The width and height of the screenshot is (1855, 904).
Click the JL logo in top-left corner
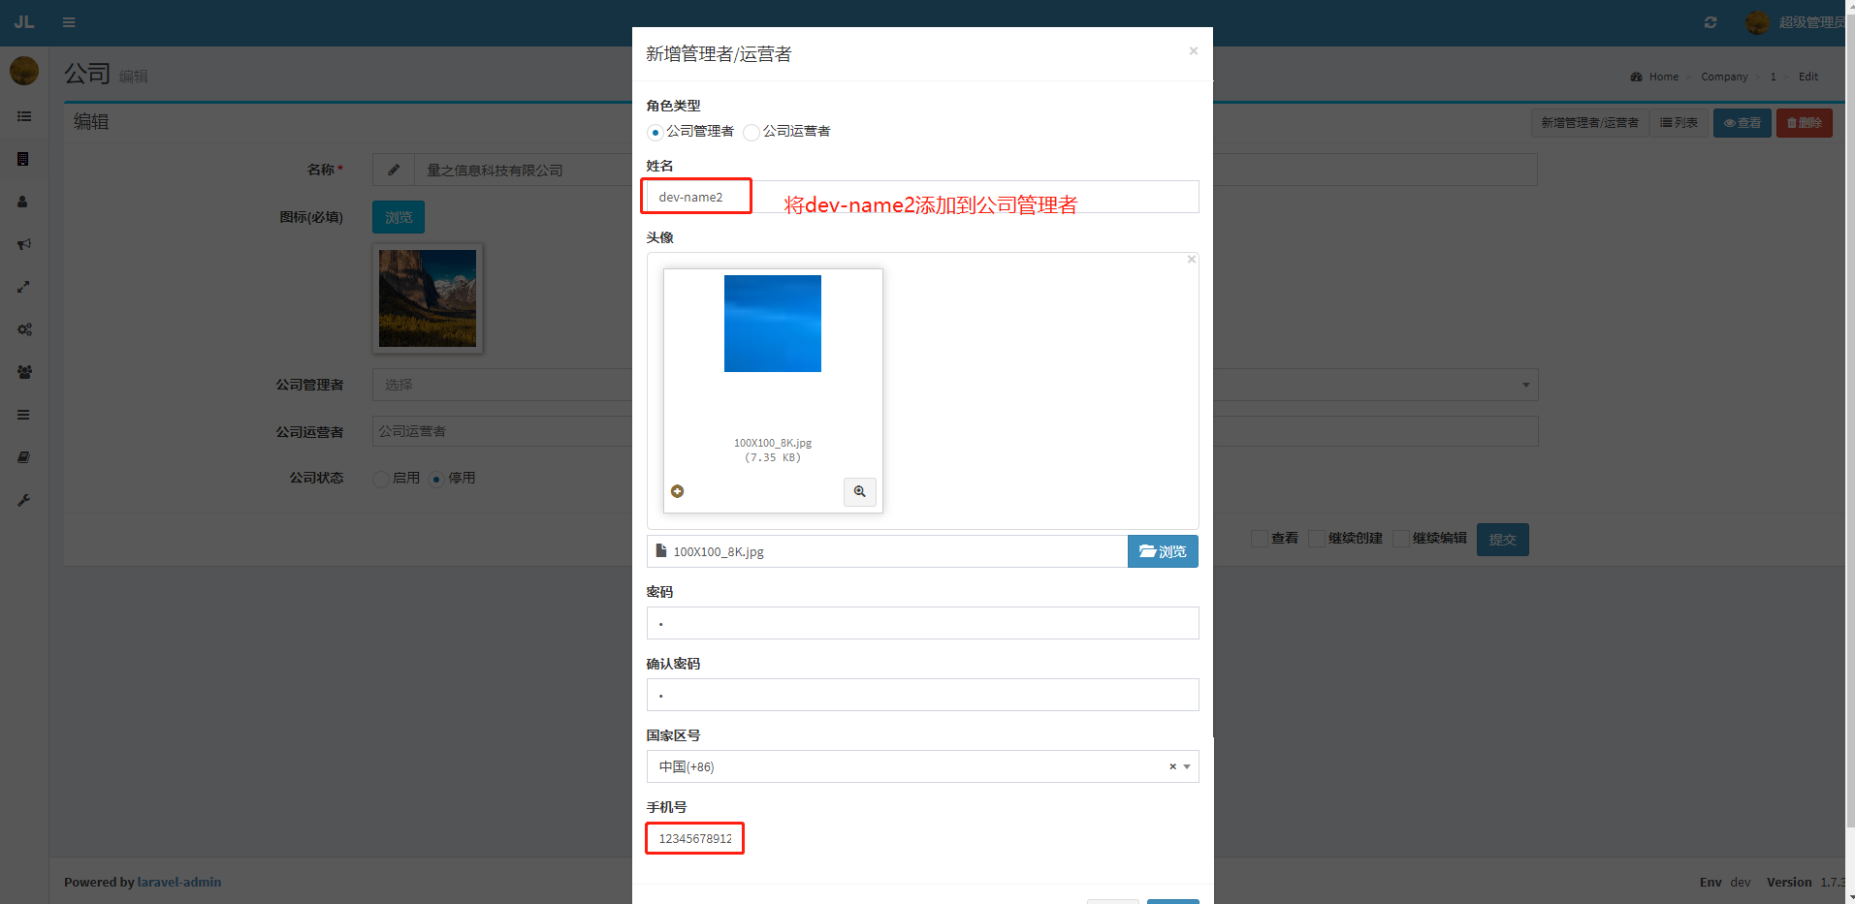(24, 22)
